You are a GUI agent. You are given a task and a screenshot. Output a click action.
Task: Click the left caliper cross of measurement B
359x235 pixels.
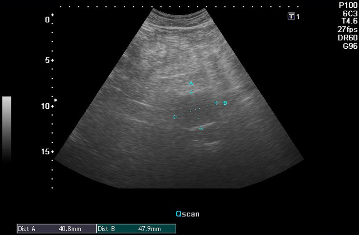coord(175,117)
